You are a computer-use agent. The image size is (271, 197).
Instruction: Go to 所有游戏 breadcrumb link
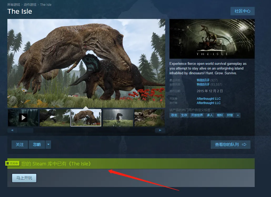[x=14, y=5]
